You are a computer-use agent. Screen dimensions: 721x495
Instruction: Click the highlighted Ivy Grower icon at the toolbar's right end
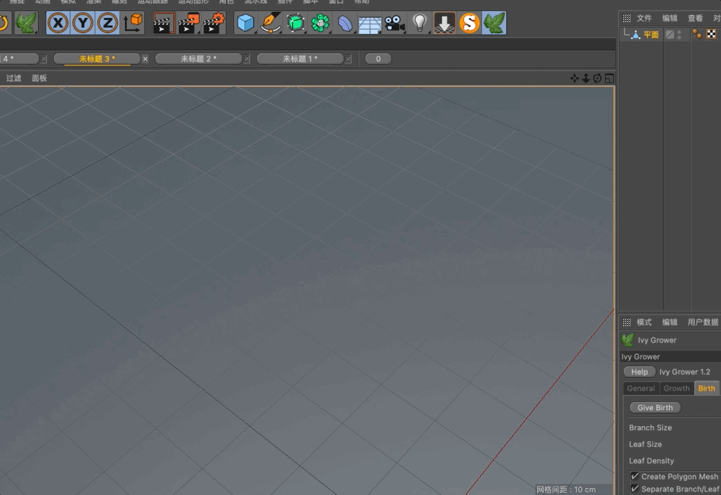point(494,23)
